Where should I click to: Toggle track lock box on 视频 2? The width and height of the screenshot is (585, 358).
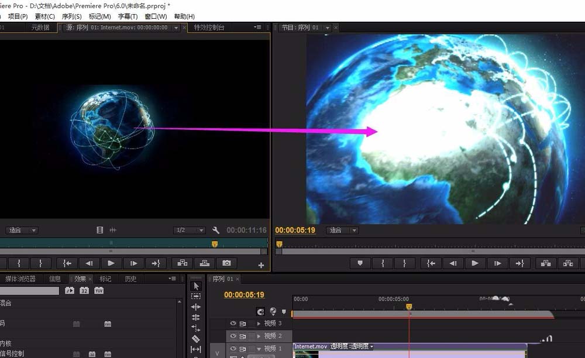click(x=252, y=336)
